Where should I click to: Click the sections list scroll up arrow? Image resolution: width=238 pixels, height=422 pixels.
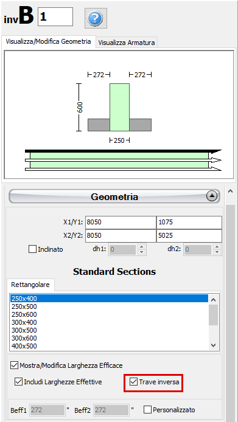(214, 300)
